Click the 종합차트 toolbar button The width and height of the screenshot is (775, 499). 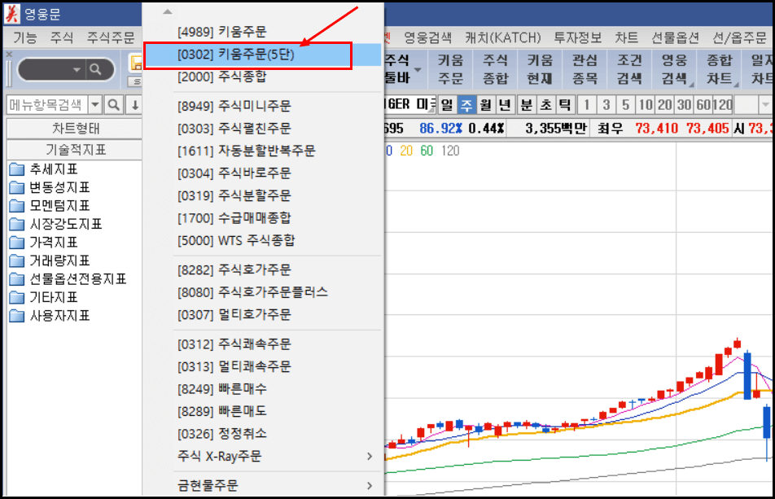[719, 69]
